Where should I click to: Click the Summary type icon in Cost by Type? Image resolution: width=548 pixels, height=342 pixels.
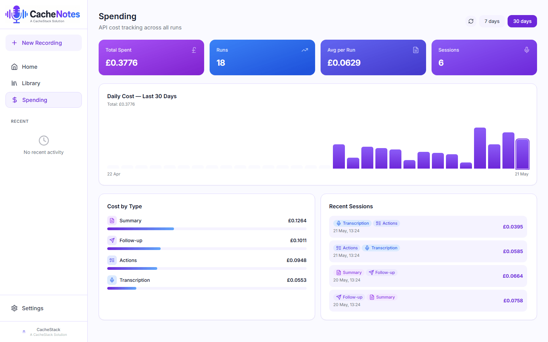(x=112, y=221)
